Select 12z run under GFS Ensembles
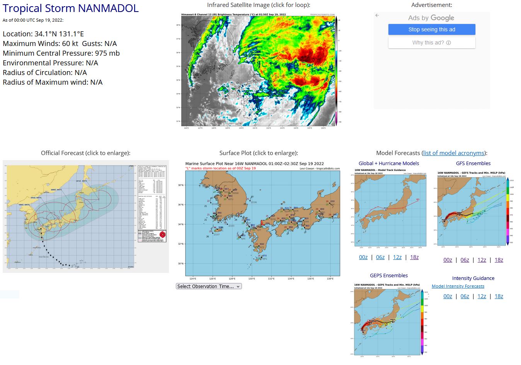 (x=482, y=260)
